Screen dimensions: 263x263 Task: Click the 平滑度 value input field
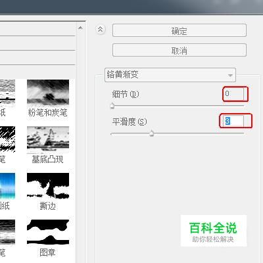coord(233,121)
